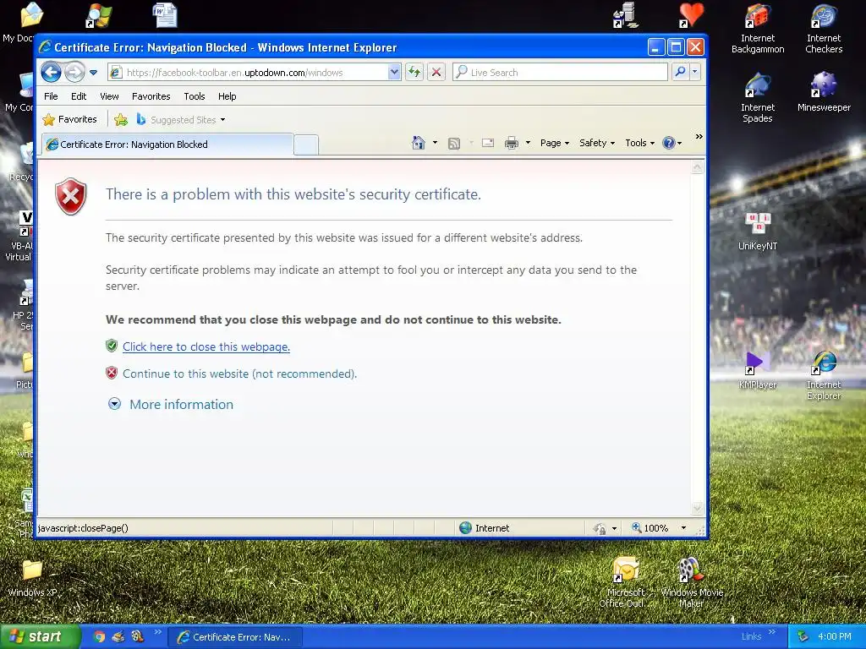This screenshot has width=866, height=649.
Task: Open a new blank tab
Action: (306, 145)
